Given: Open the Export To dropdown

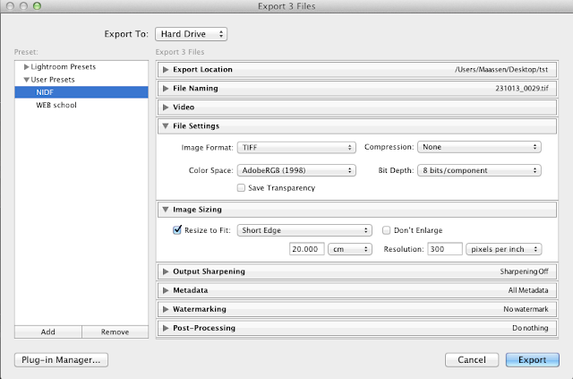Looking at the screenshot, I should coord(191,34).
